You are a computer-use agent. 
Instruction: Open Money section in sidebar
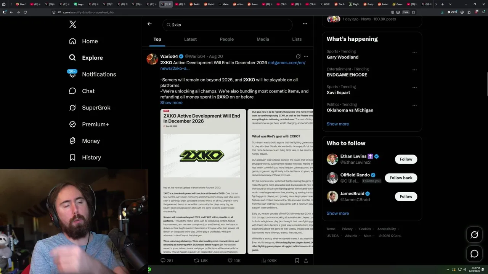point(84,141)
